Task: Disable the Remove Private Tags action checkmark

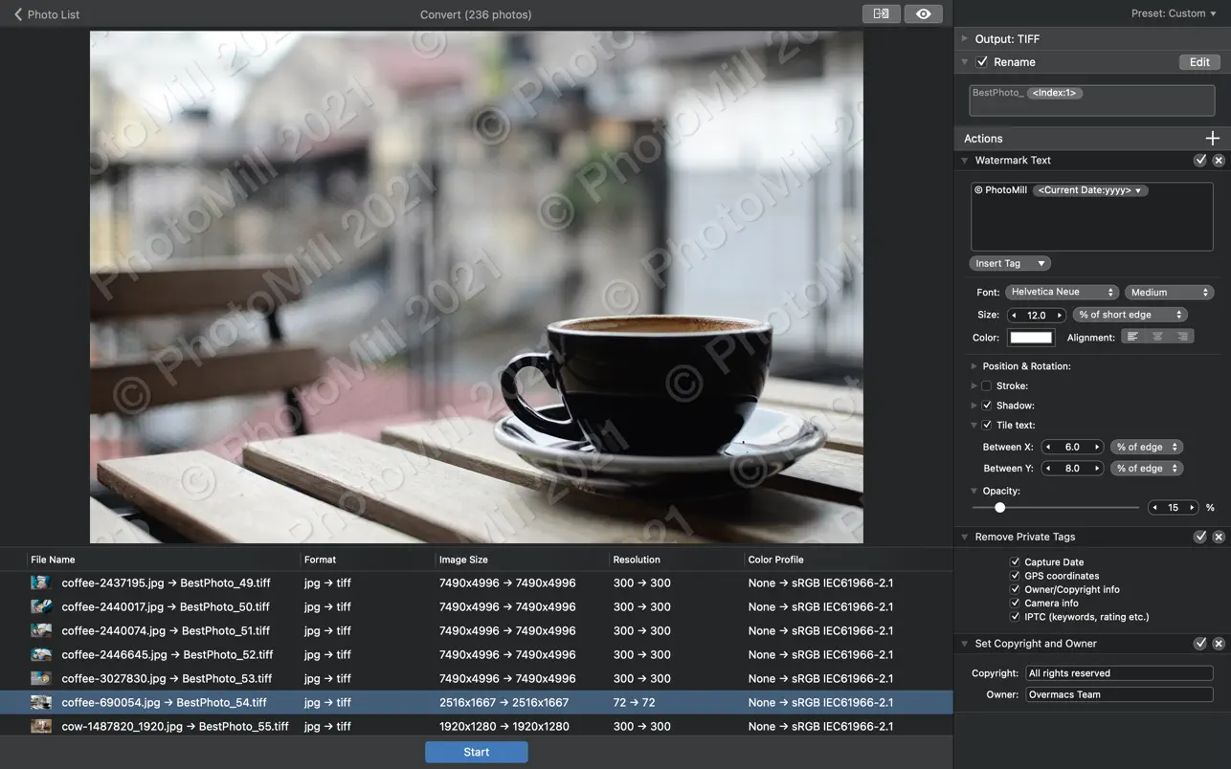Action: click(x=1199, y=538)
